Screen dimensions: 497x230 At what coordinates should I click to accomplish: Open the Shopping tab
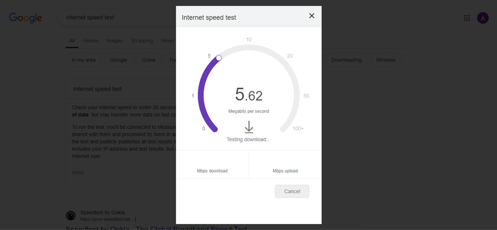pyautogui.click(x=142, y=41)
